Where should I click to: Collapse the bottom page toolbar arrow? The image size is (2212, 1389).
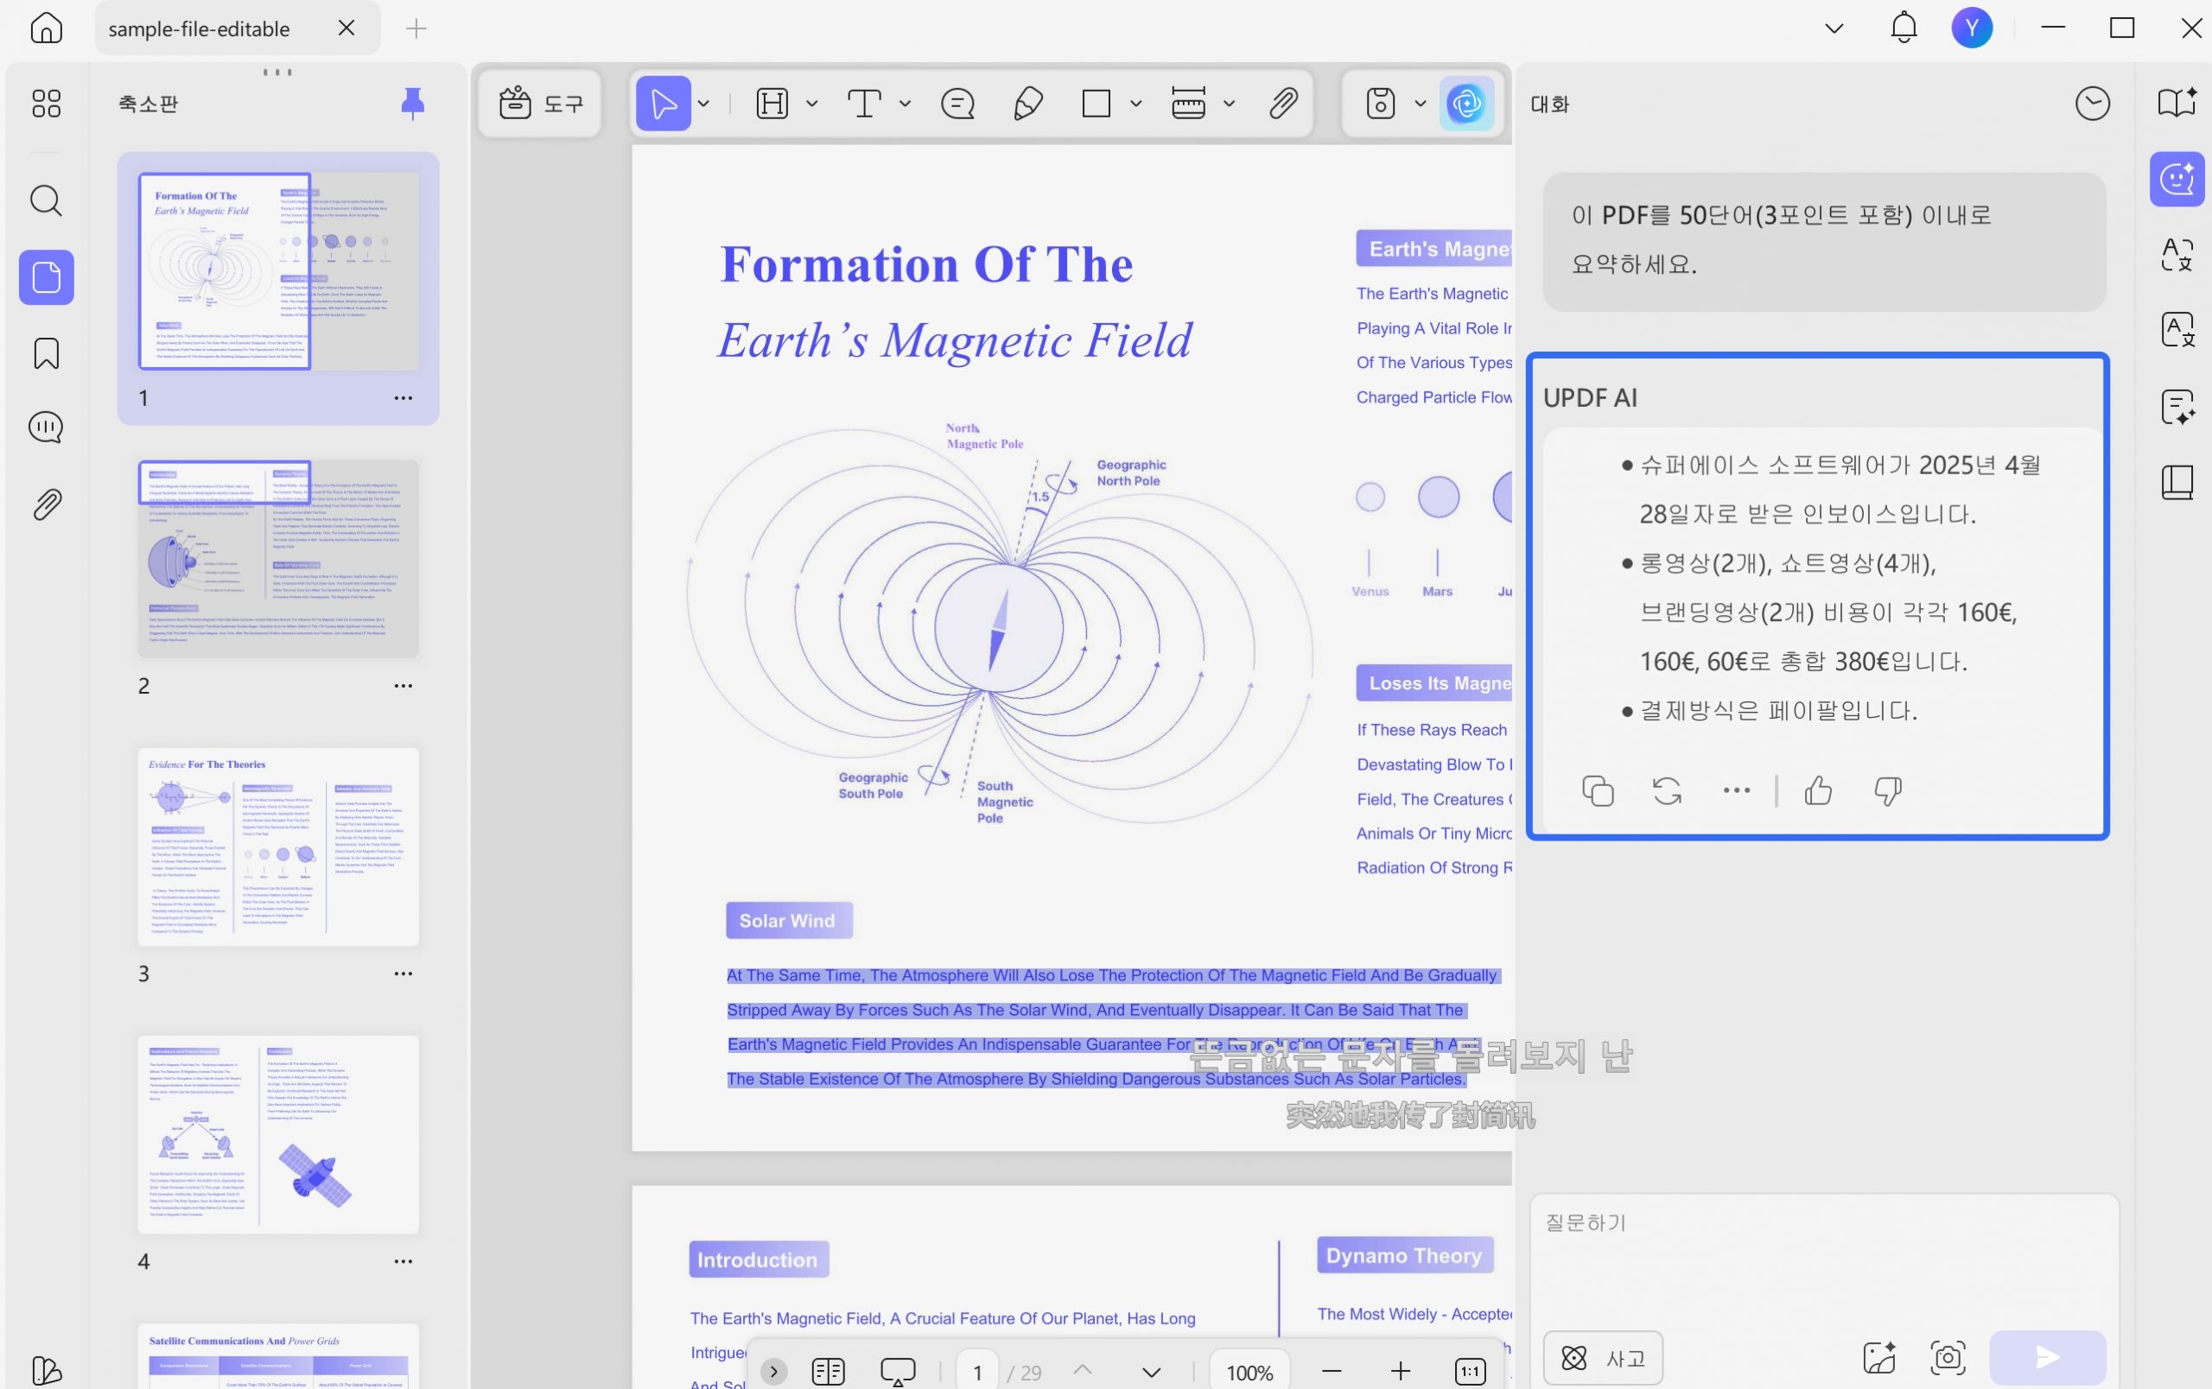pos(773,1372)
